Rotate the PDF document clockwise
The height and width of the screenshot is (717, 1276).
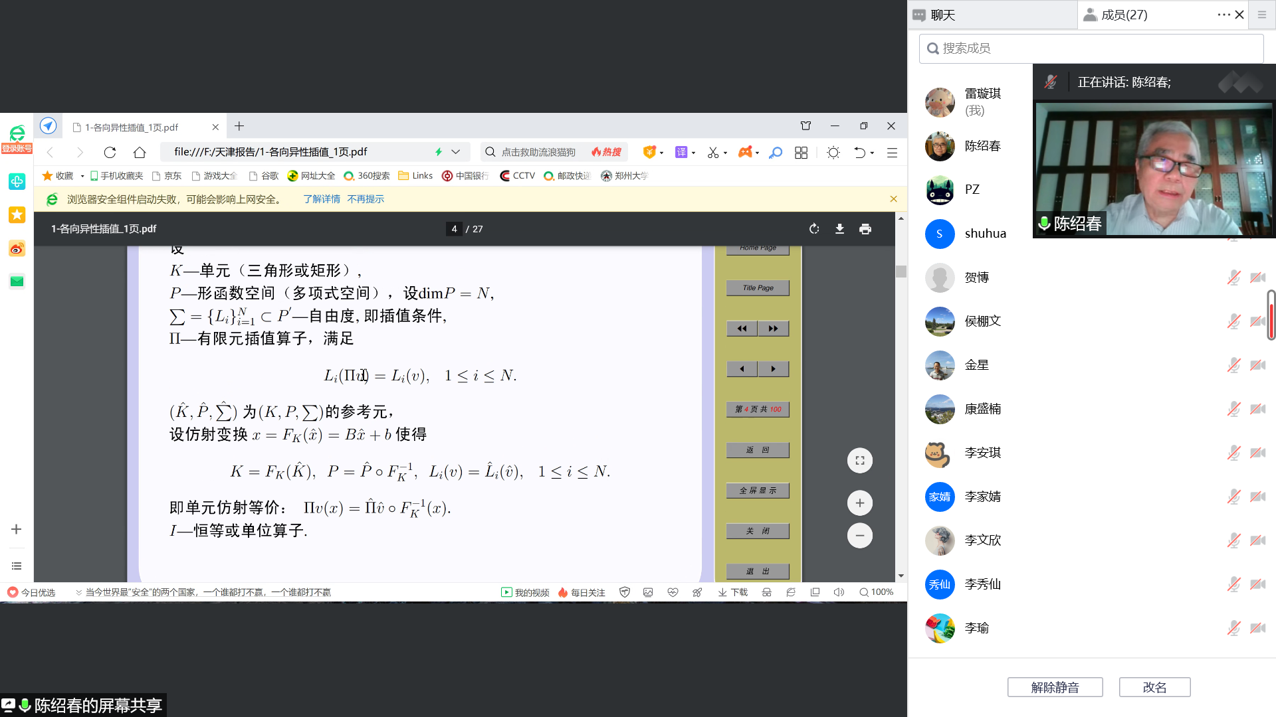click(x=814, y=229)
